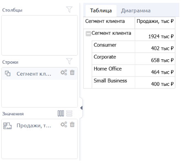Open the filter for the Строки section
This screenshot has width=181, height=166.
[69, 61]
